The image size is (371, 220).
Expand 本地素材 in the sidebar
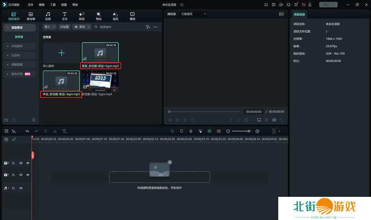pyautogui.click(x=17, y=46)
